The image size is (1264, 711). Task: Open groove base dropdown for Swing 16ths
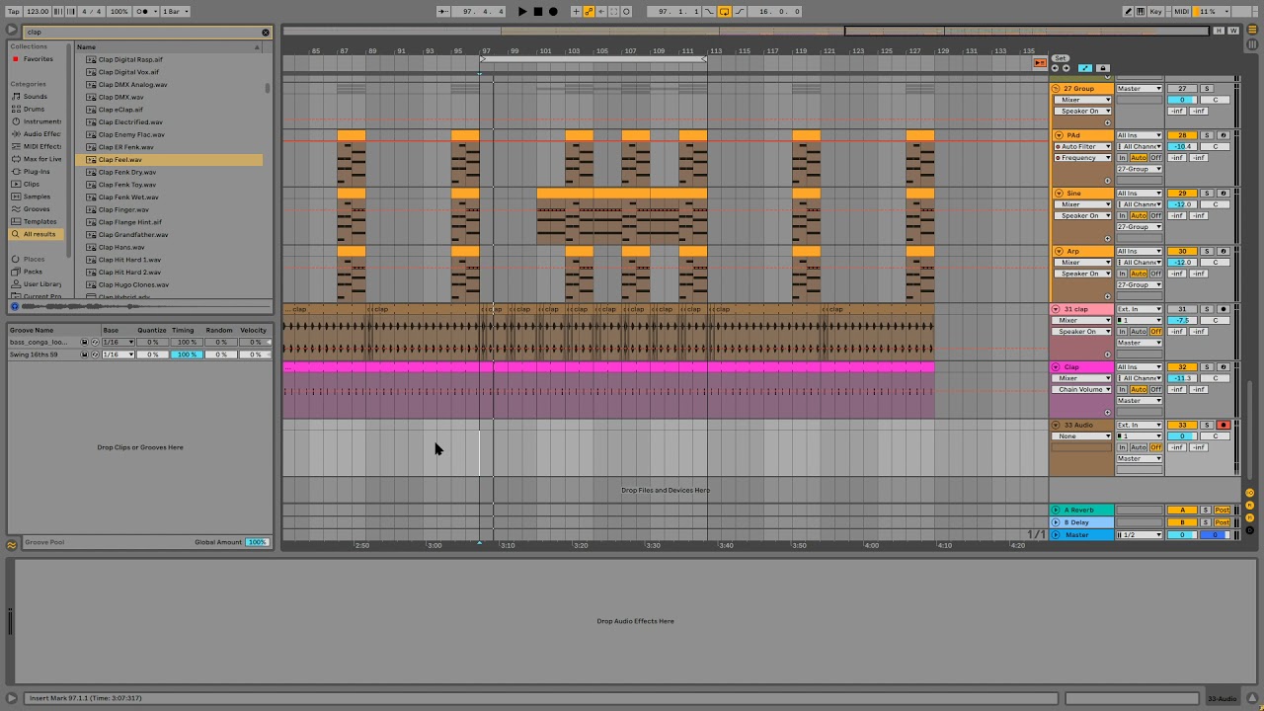click(118, 355)
